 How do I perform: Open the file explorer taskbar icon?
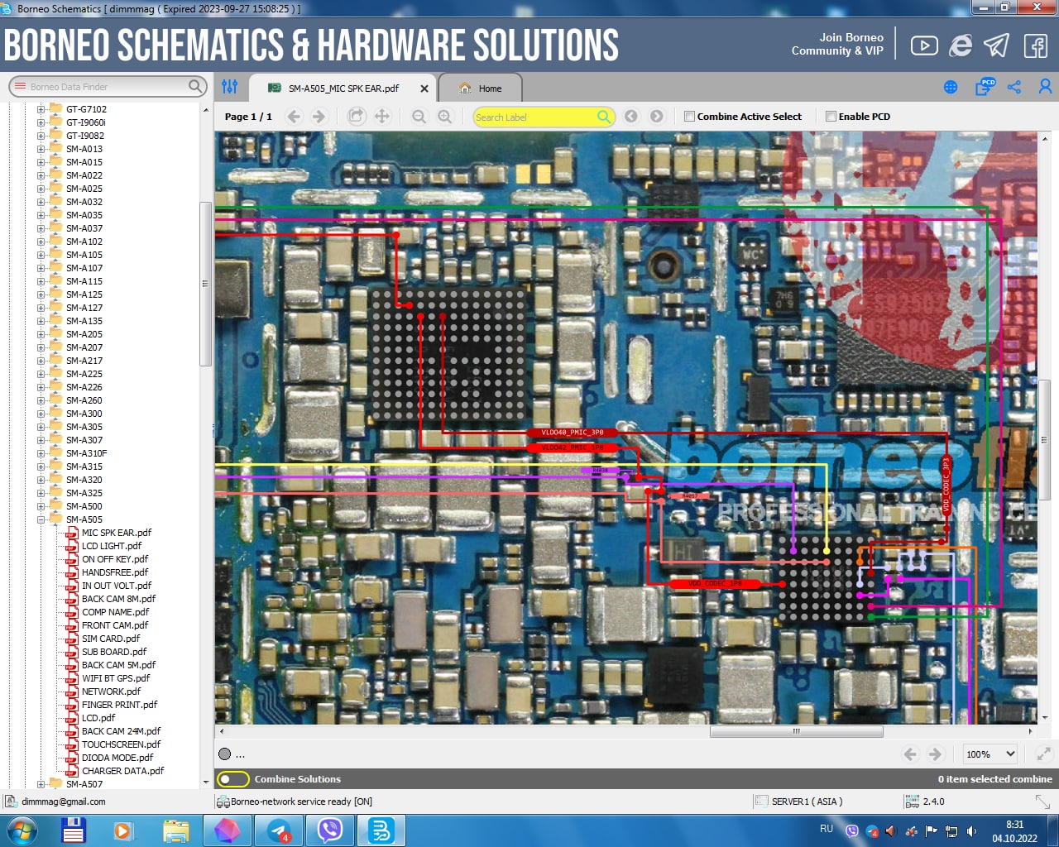click(176, 830)
